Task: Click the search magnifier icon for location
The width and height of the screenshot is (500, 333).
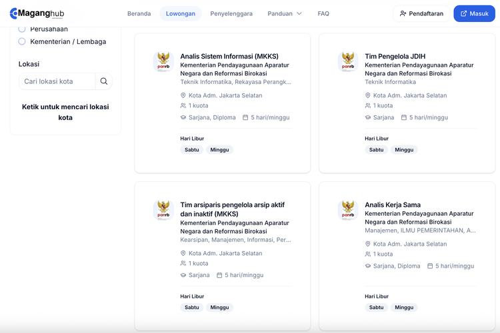Action: tap(104, 81)
